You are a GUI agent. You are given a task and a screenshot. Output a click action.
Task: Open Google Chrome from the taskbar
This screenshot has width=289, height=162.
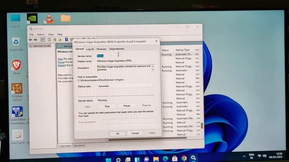pos(184,158)
